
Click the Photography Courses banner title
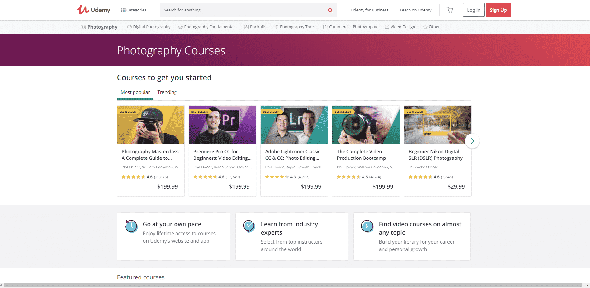coord(171,50)
